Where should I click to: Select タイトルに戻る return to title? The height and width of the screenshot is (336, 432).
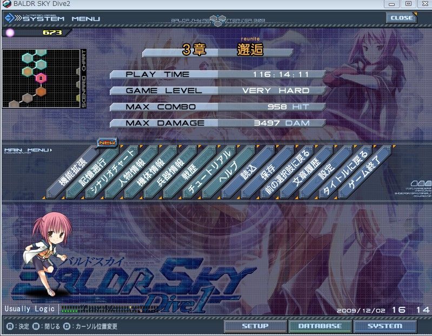pyautogui.click(x=345, y=172)
